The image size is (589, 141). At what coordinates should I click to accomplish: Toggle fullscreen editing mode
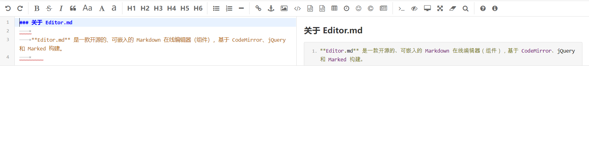[440, 8]
